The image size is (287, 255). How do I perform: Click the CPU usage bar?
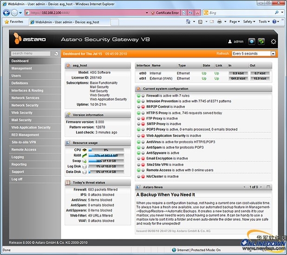pyautogui.click(x=106, y=150)
